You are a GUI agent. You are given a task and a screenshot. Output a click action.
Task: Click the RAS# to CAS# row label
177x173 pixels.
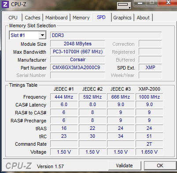point(31,113)
